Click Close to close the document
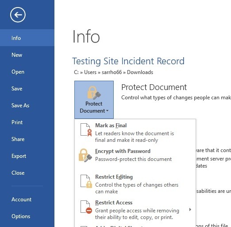 coord(27,173)
